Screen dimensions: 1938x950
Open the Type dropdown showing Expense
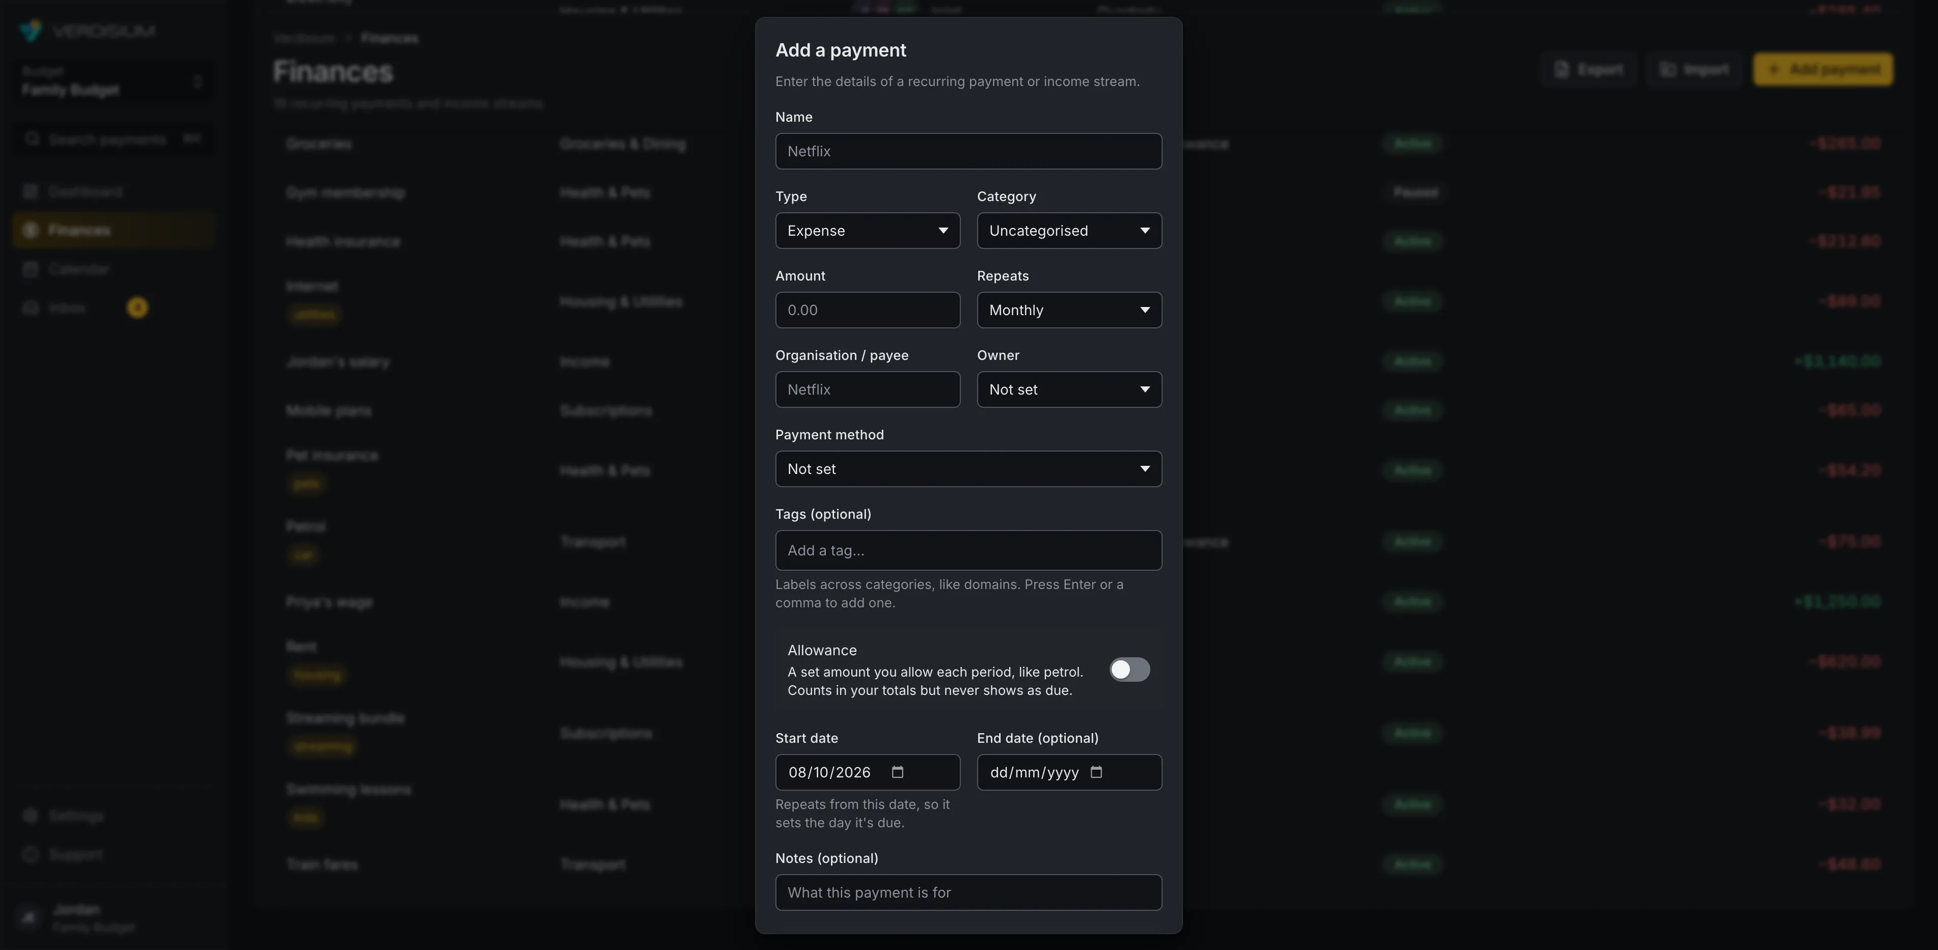tap(868, 231)
